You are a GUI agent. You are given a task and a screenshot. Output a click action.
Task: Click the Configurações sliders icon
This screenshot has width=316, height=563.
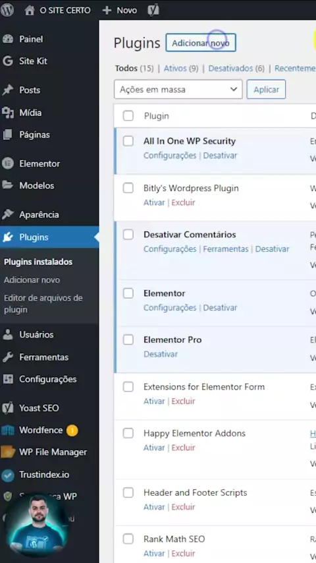[x=7, y=379]
